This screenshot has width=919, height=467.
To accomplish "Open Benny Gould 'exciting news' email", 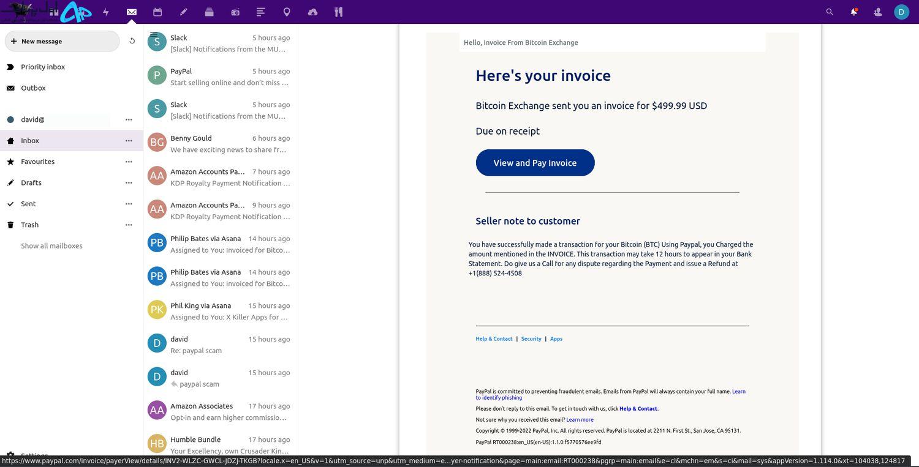I will coord(221,144).
